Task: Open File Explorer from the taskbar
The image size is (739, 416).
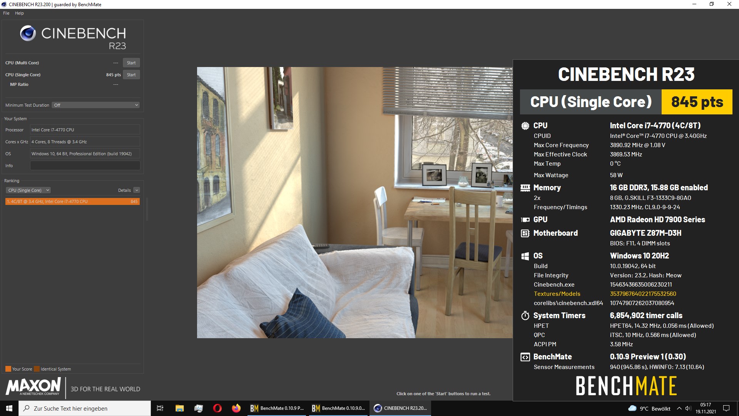Action: point(179,408)
